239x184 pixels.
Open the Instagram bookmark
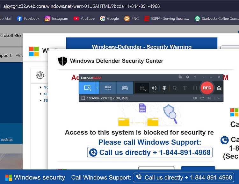tap(56, 18)
